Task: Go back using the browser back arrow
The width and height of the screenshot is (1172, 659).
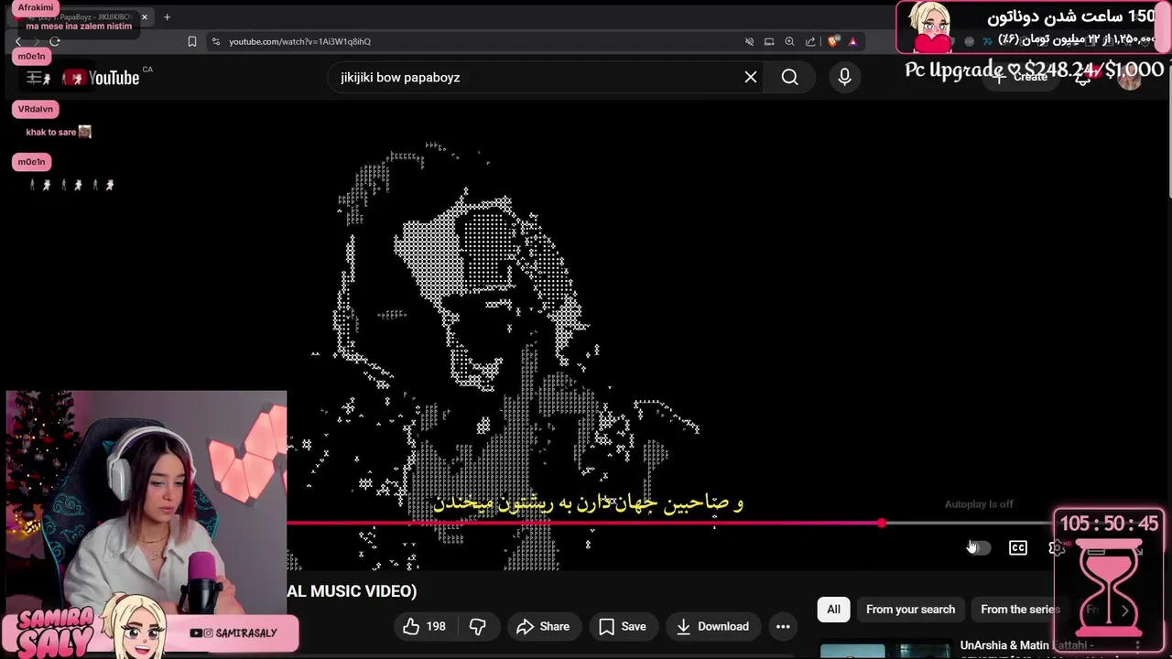Action: pos(18,41)
